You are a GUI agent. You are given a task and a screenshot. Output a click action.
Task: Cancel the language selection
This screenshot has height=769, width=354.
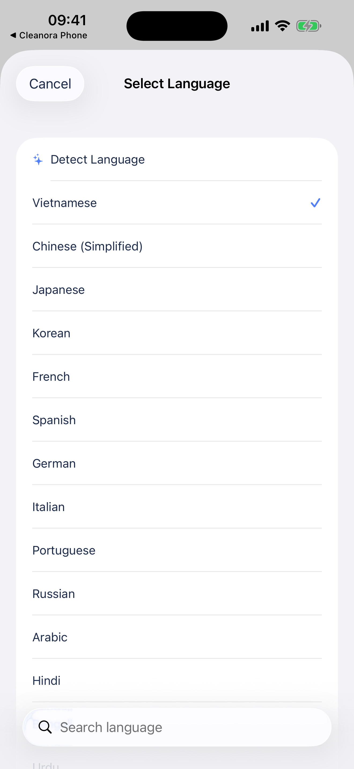click(x=50, y=84)
